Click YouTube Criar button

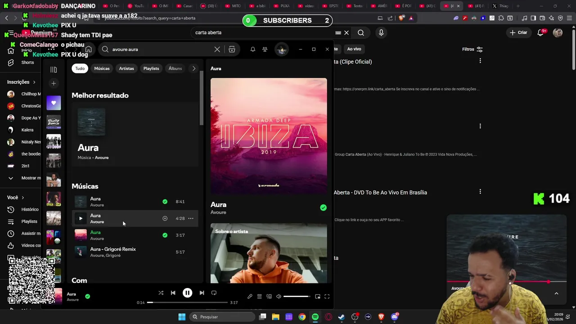[518, 32]
